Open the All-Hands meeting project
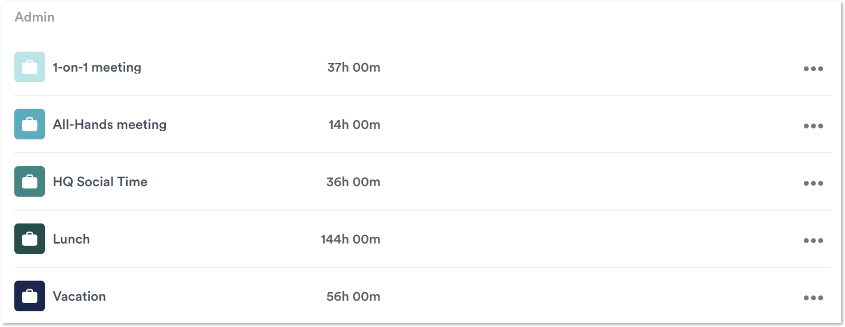 109,124
